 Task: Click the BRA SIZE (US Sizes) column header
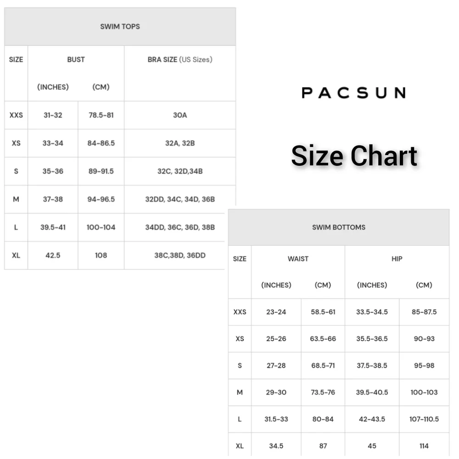pos(180,60)
